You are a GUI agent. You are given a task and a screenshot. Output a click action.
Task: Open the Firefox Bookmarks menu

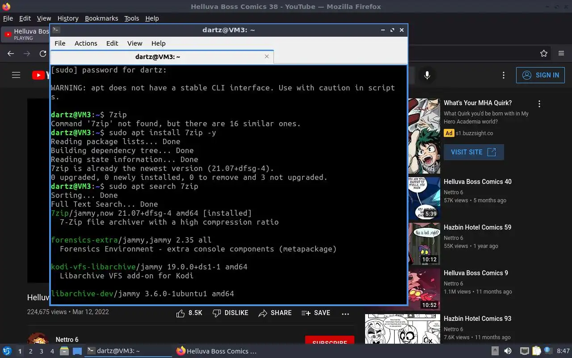click(101, 18)
